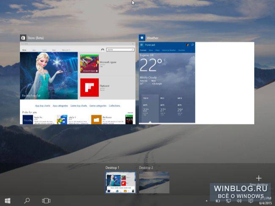Click the Mostly Cloudy condition text
The image size is (275, 206).
point(148,77)
